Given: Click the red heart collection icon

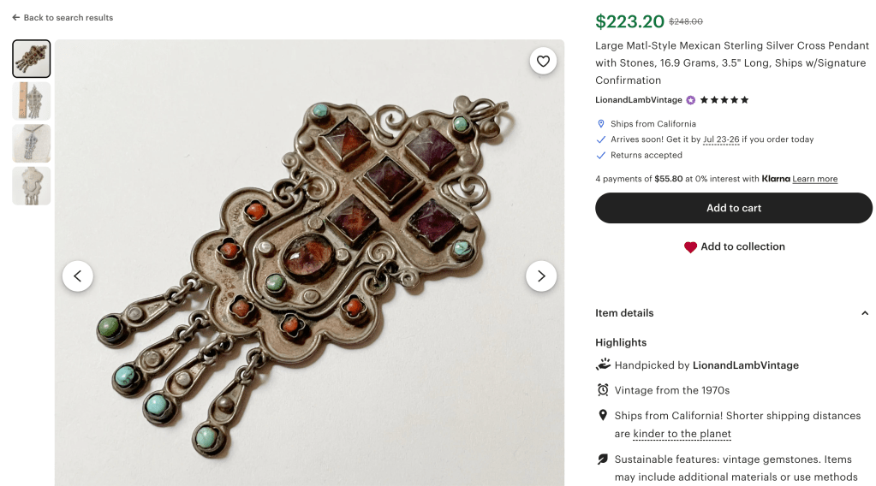Looking at the screenshot, I should coord(690,247).
